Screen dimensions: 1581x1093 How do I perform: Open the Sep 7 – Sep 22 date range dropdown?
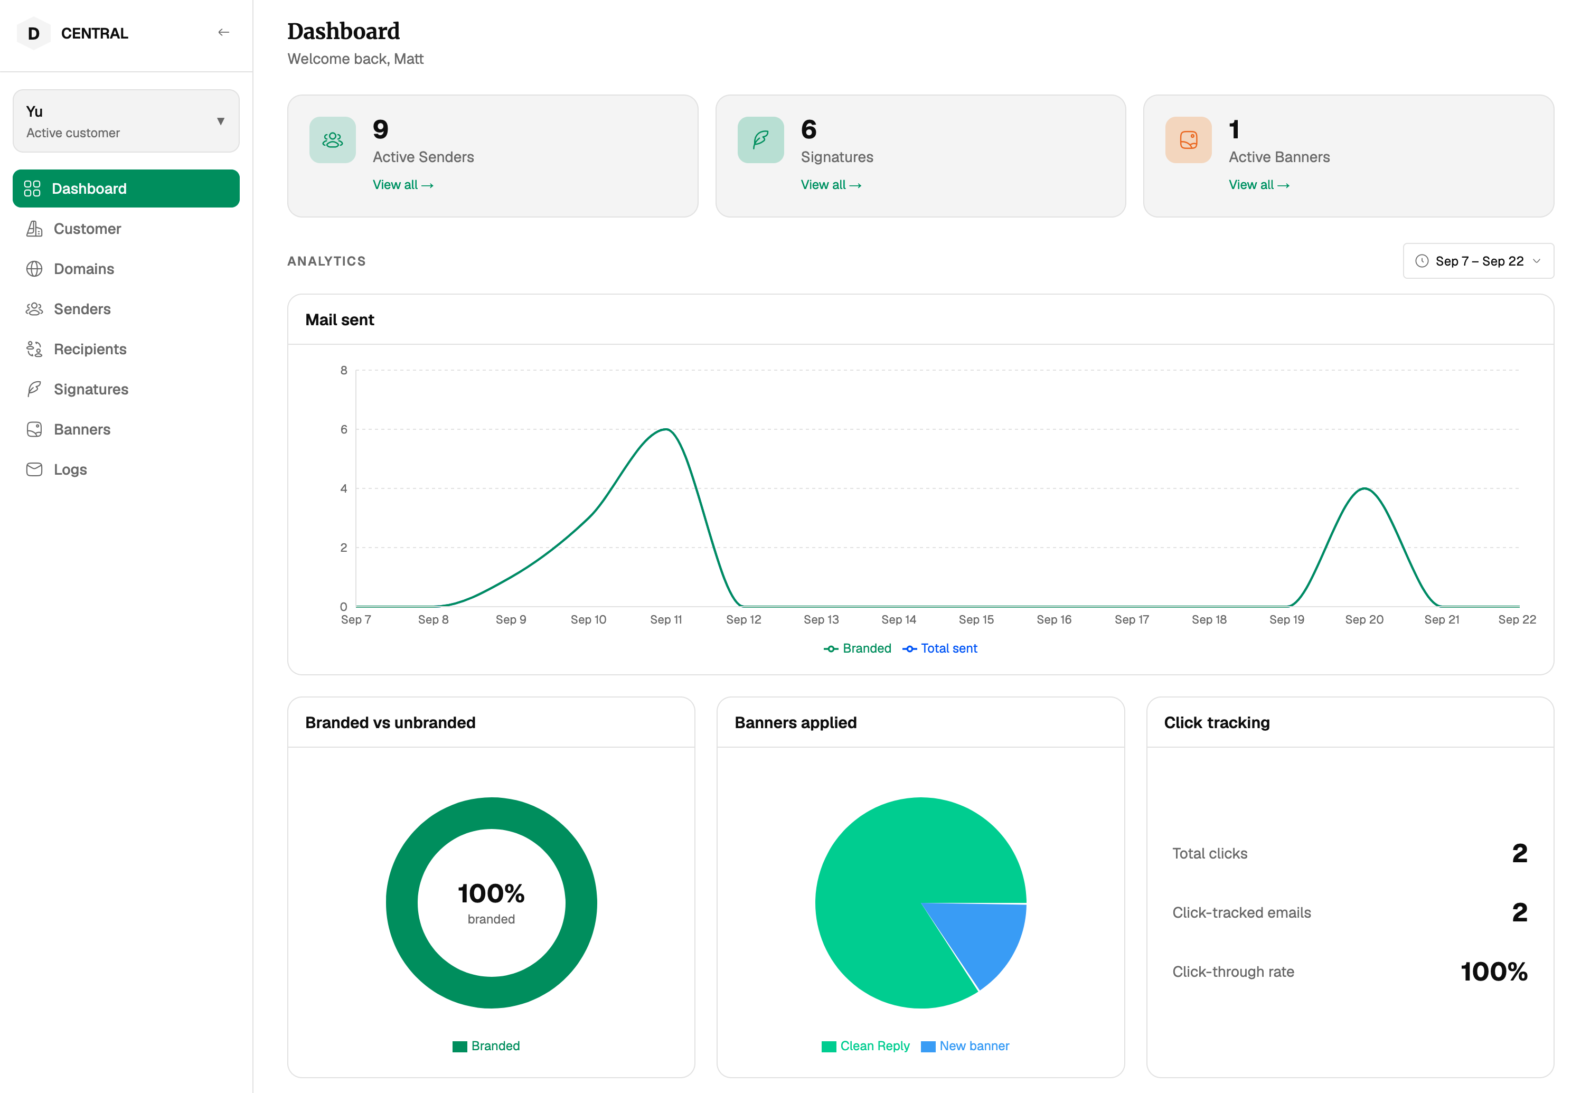click(x=1479, y=261)
